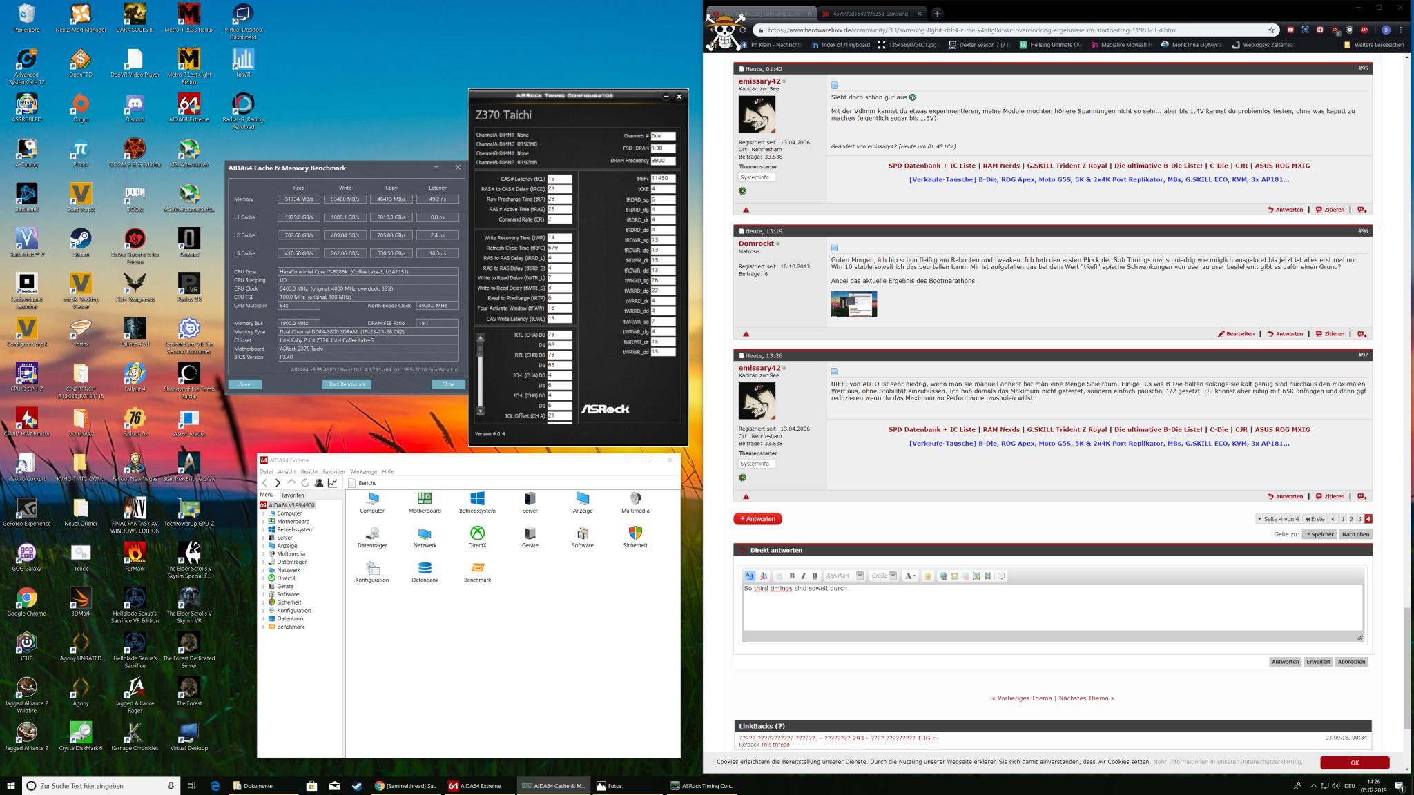Click Chrome address bar URL
1414x795 pixels.
click(x=972, y=30)
